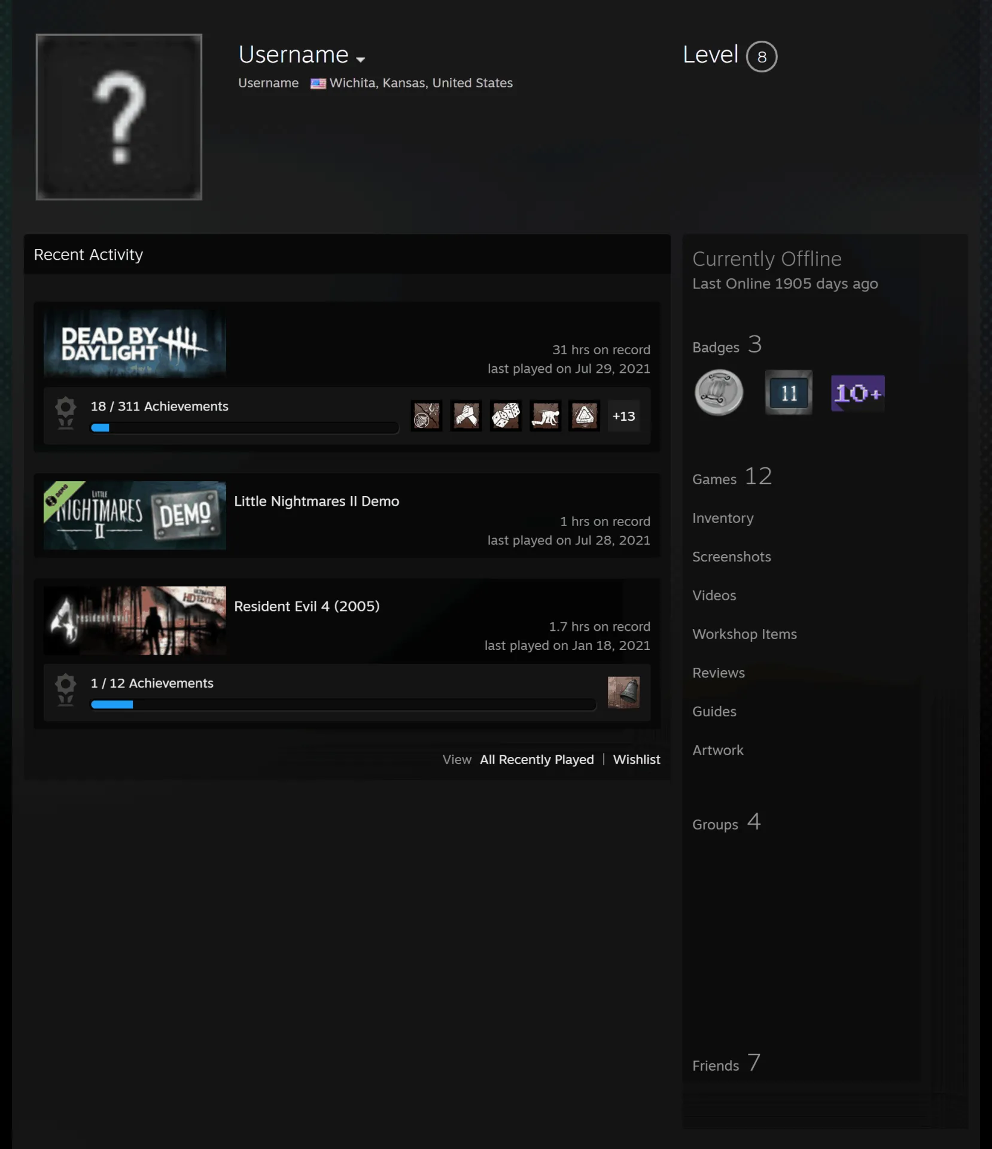The image size is (992, 1149).
Task: Open the Inventory page
Action: (723, 518)
